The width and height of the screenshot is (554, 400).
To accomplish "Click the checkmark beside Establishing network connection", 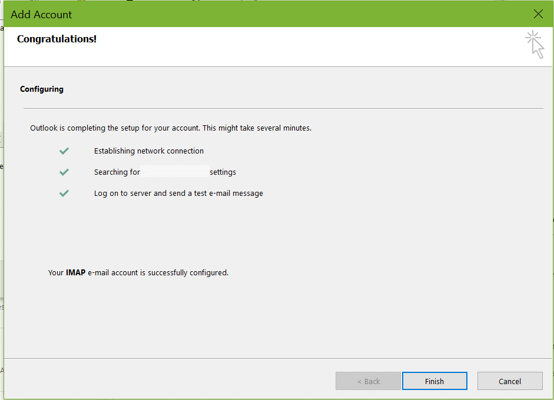I will 64,151.
